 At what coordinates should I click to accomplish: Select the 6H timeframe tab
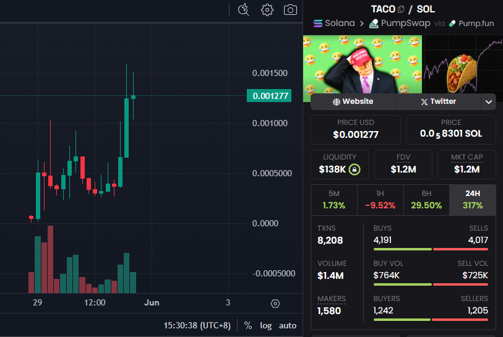click(426, 200)
